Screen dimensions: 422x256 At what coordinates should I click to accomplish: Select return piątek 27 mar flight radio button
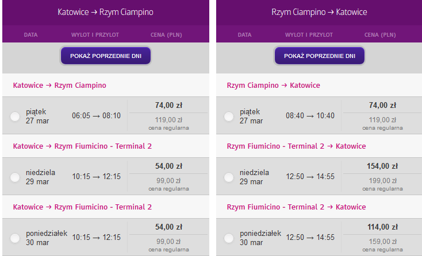click(229, 117)
